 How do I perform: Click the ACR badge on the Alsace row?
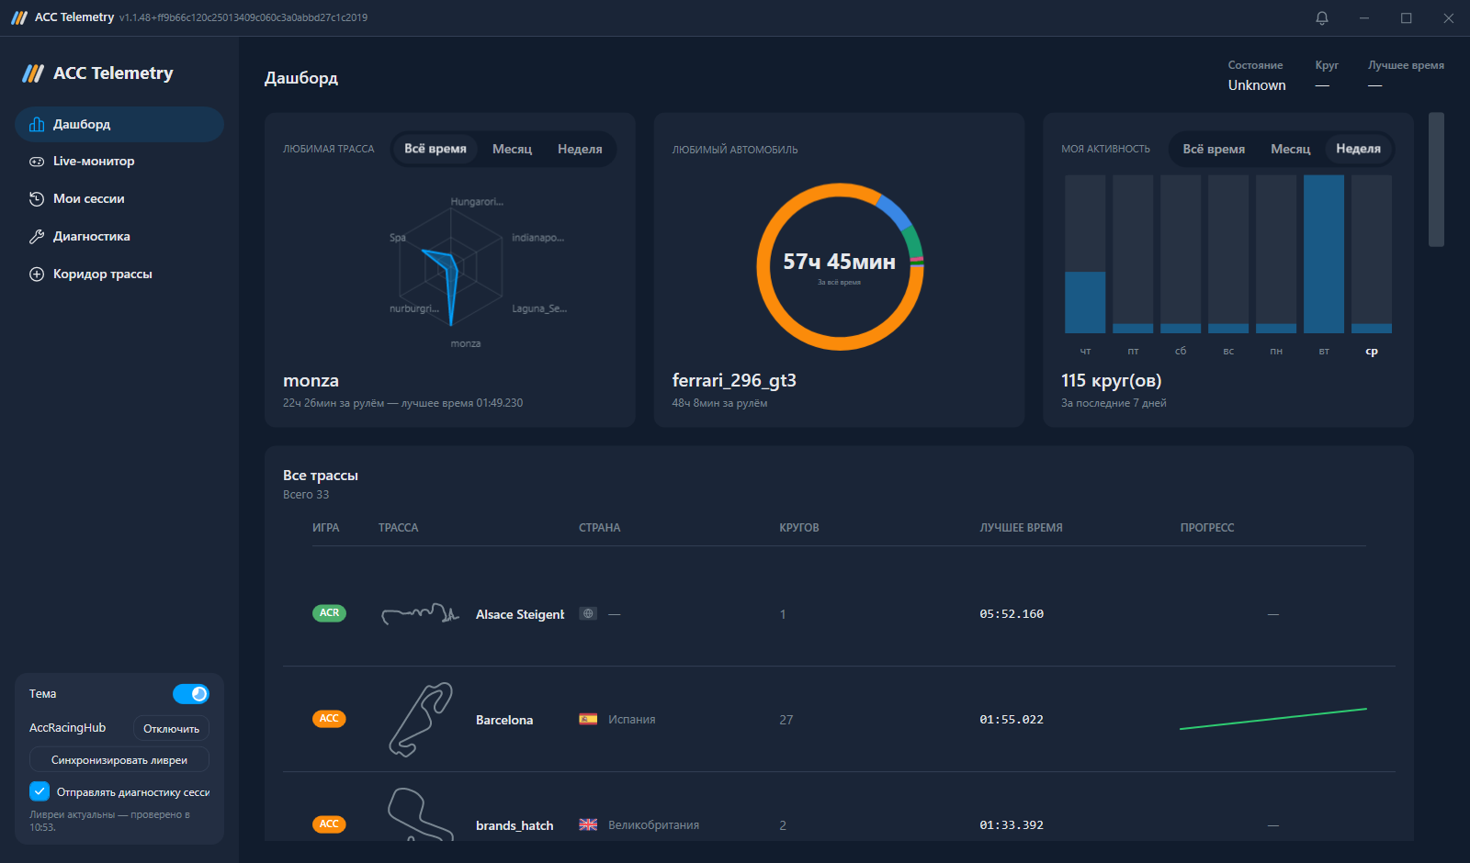[329, 613]
